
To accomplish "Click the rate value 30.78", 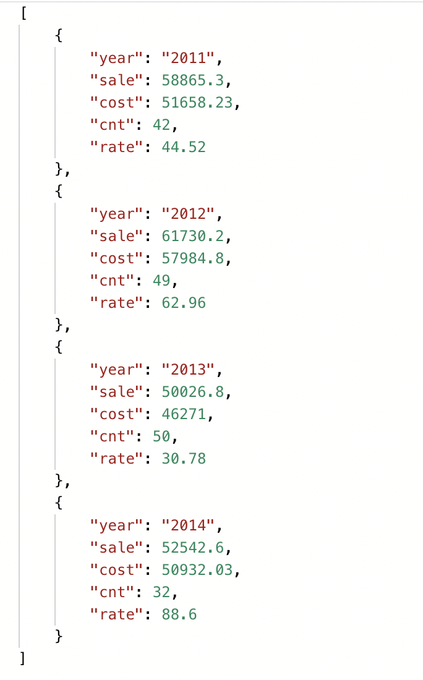I will (184, 459).
